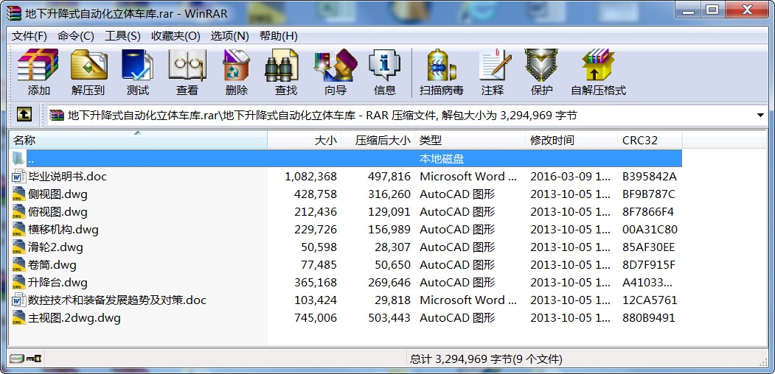Select file name 俯视图.dwg

tap(58, 212)
